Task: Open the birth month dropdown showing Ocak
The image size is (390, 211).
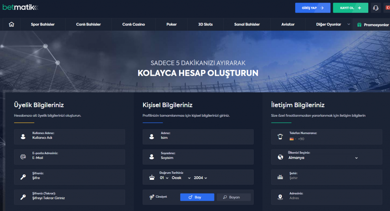Action: [181, 178]
